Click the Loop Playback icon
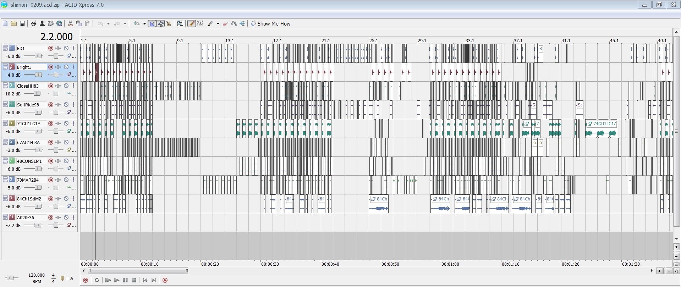 (x=97, y=280)
